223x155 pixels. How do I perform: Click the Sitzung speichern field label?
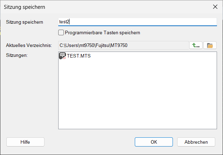coord(24,22)
